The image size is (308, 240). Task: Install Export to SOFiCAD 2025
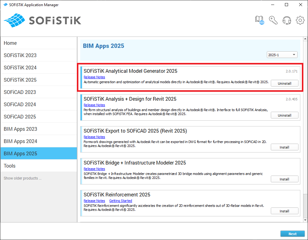(284, 147)
